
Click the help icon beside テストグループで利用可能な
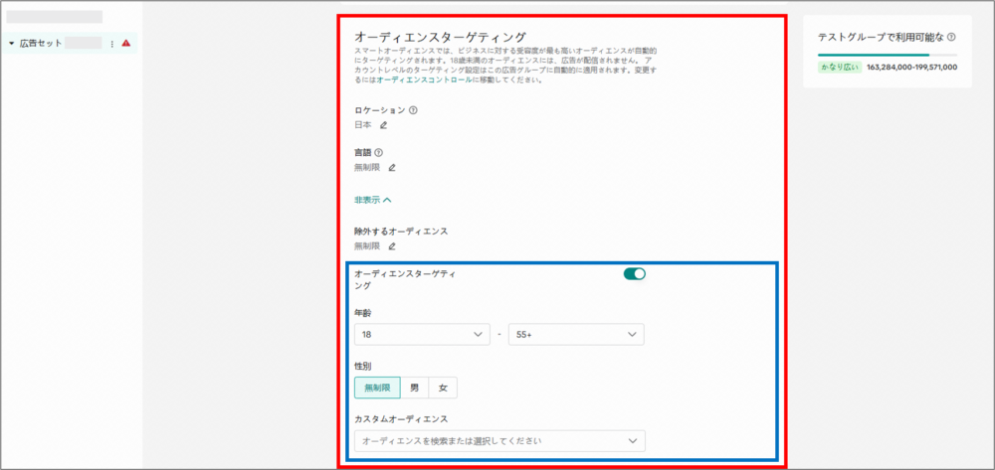952,37
